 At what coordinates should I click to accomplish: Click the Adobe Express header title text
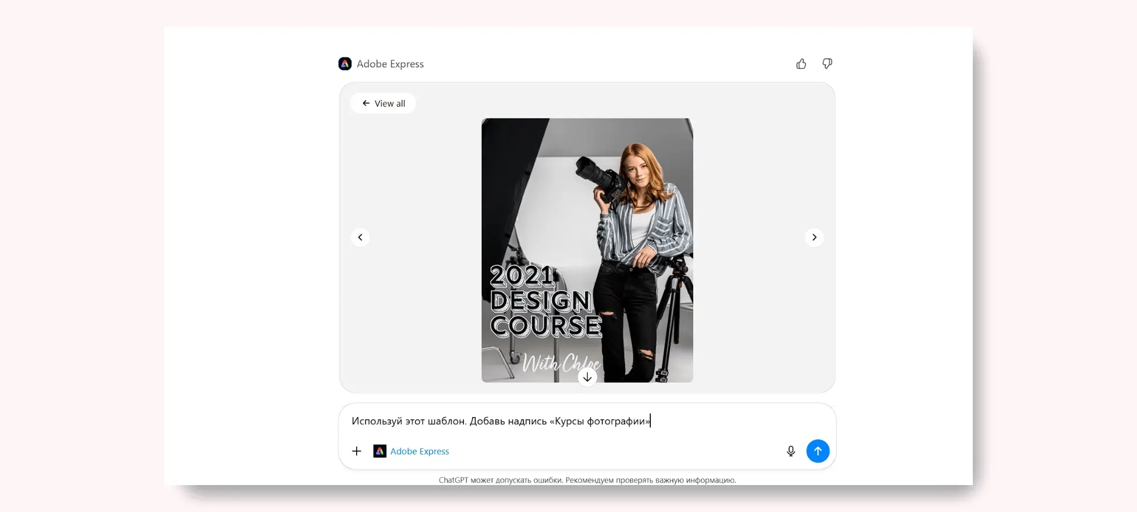click(390, 64)
